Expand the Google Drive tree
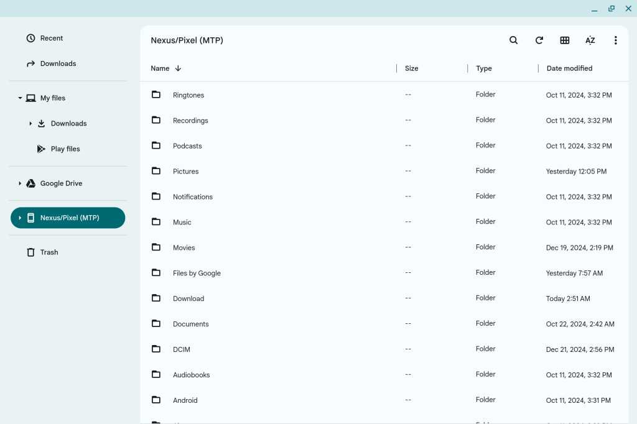The width and height of the screenshot is (637, 424). [x=20, y=183]
